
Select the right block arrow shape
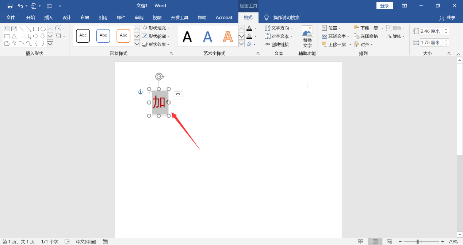pyautogui.click(x=36, y=36)
